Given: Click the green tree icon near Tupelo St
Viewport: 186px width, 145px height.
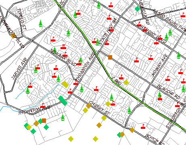Looking at the screenshot, I should [x=40, y=23].
